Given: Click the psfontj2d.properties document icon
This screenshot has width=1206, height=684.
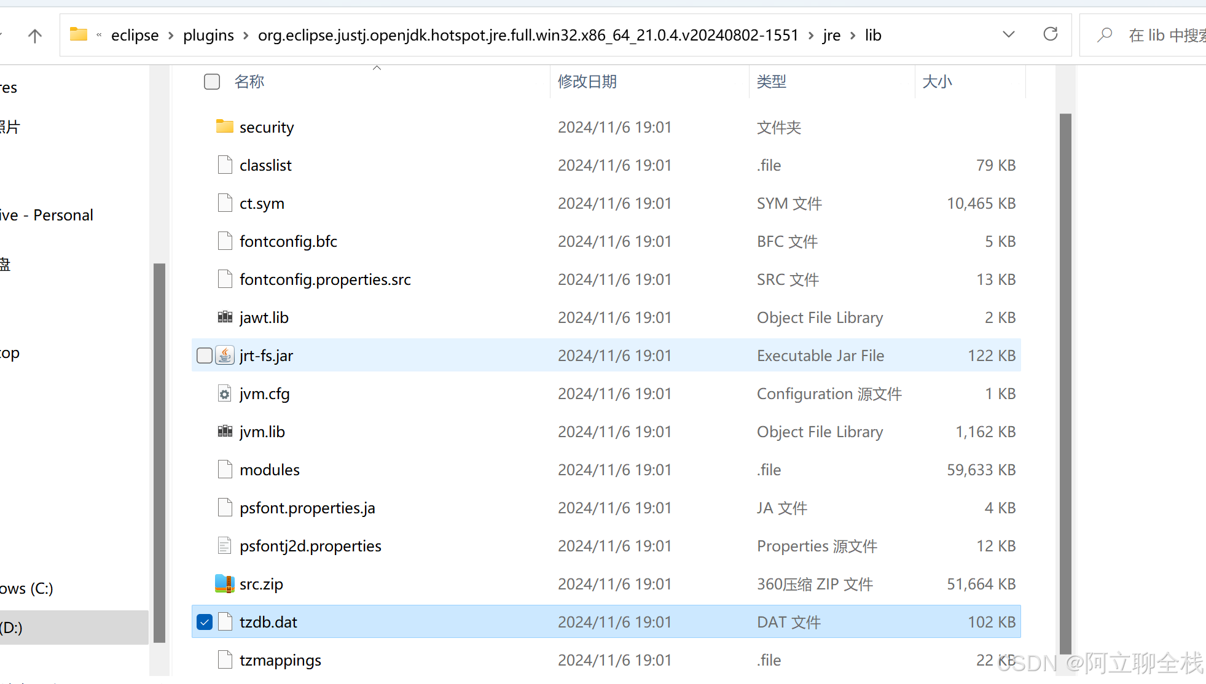Looking at the screenshot, I should [225, 546].
